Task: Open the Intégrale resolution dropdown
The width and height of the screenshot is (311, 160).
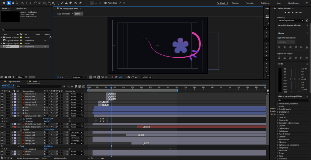Action: (x=79, y=77)
